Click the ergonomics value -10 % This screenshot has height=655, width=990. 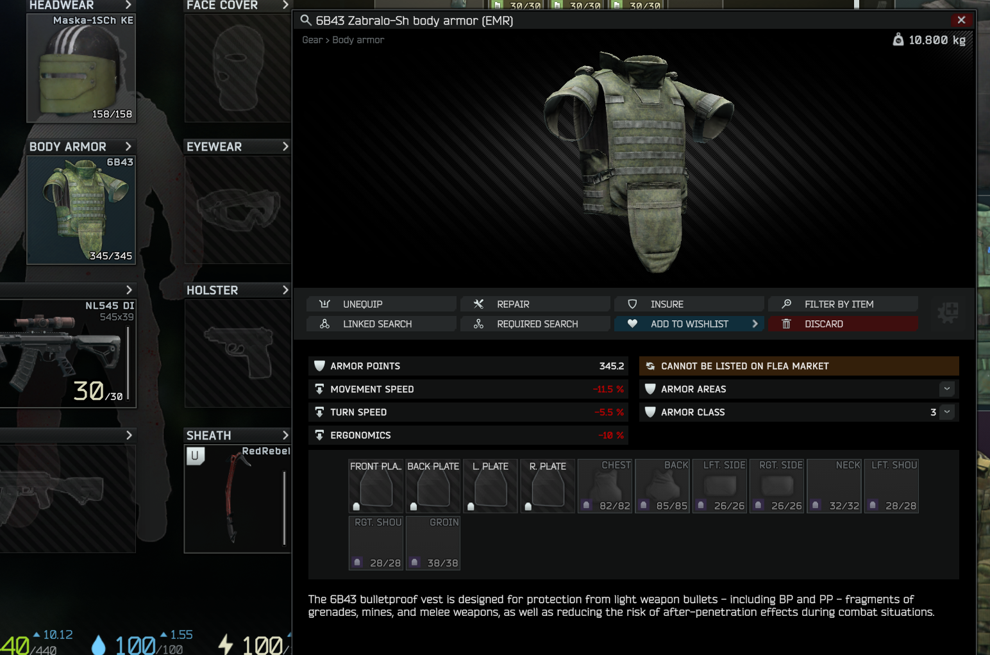(611, 435)
